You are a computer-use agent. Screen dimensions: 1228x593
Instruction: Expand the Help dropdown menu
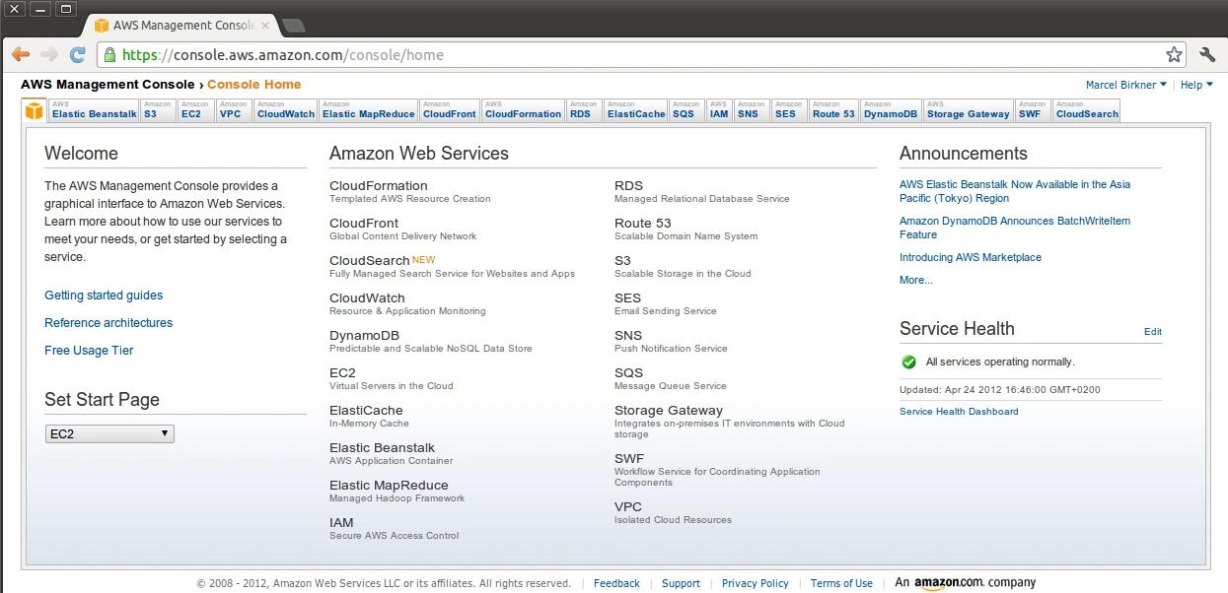click(1195, 85)
